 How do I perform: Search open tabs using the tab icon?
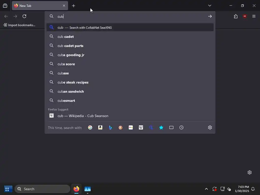171,127
